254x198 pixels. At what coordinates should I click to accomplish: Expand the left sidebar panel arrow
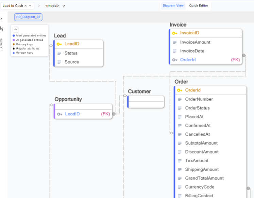pyautogui.click(x=1, y=19)
